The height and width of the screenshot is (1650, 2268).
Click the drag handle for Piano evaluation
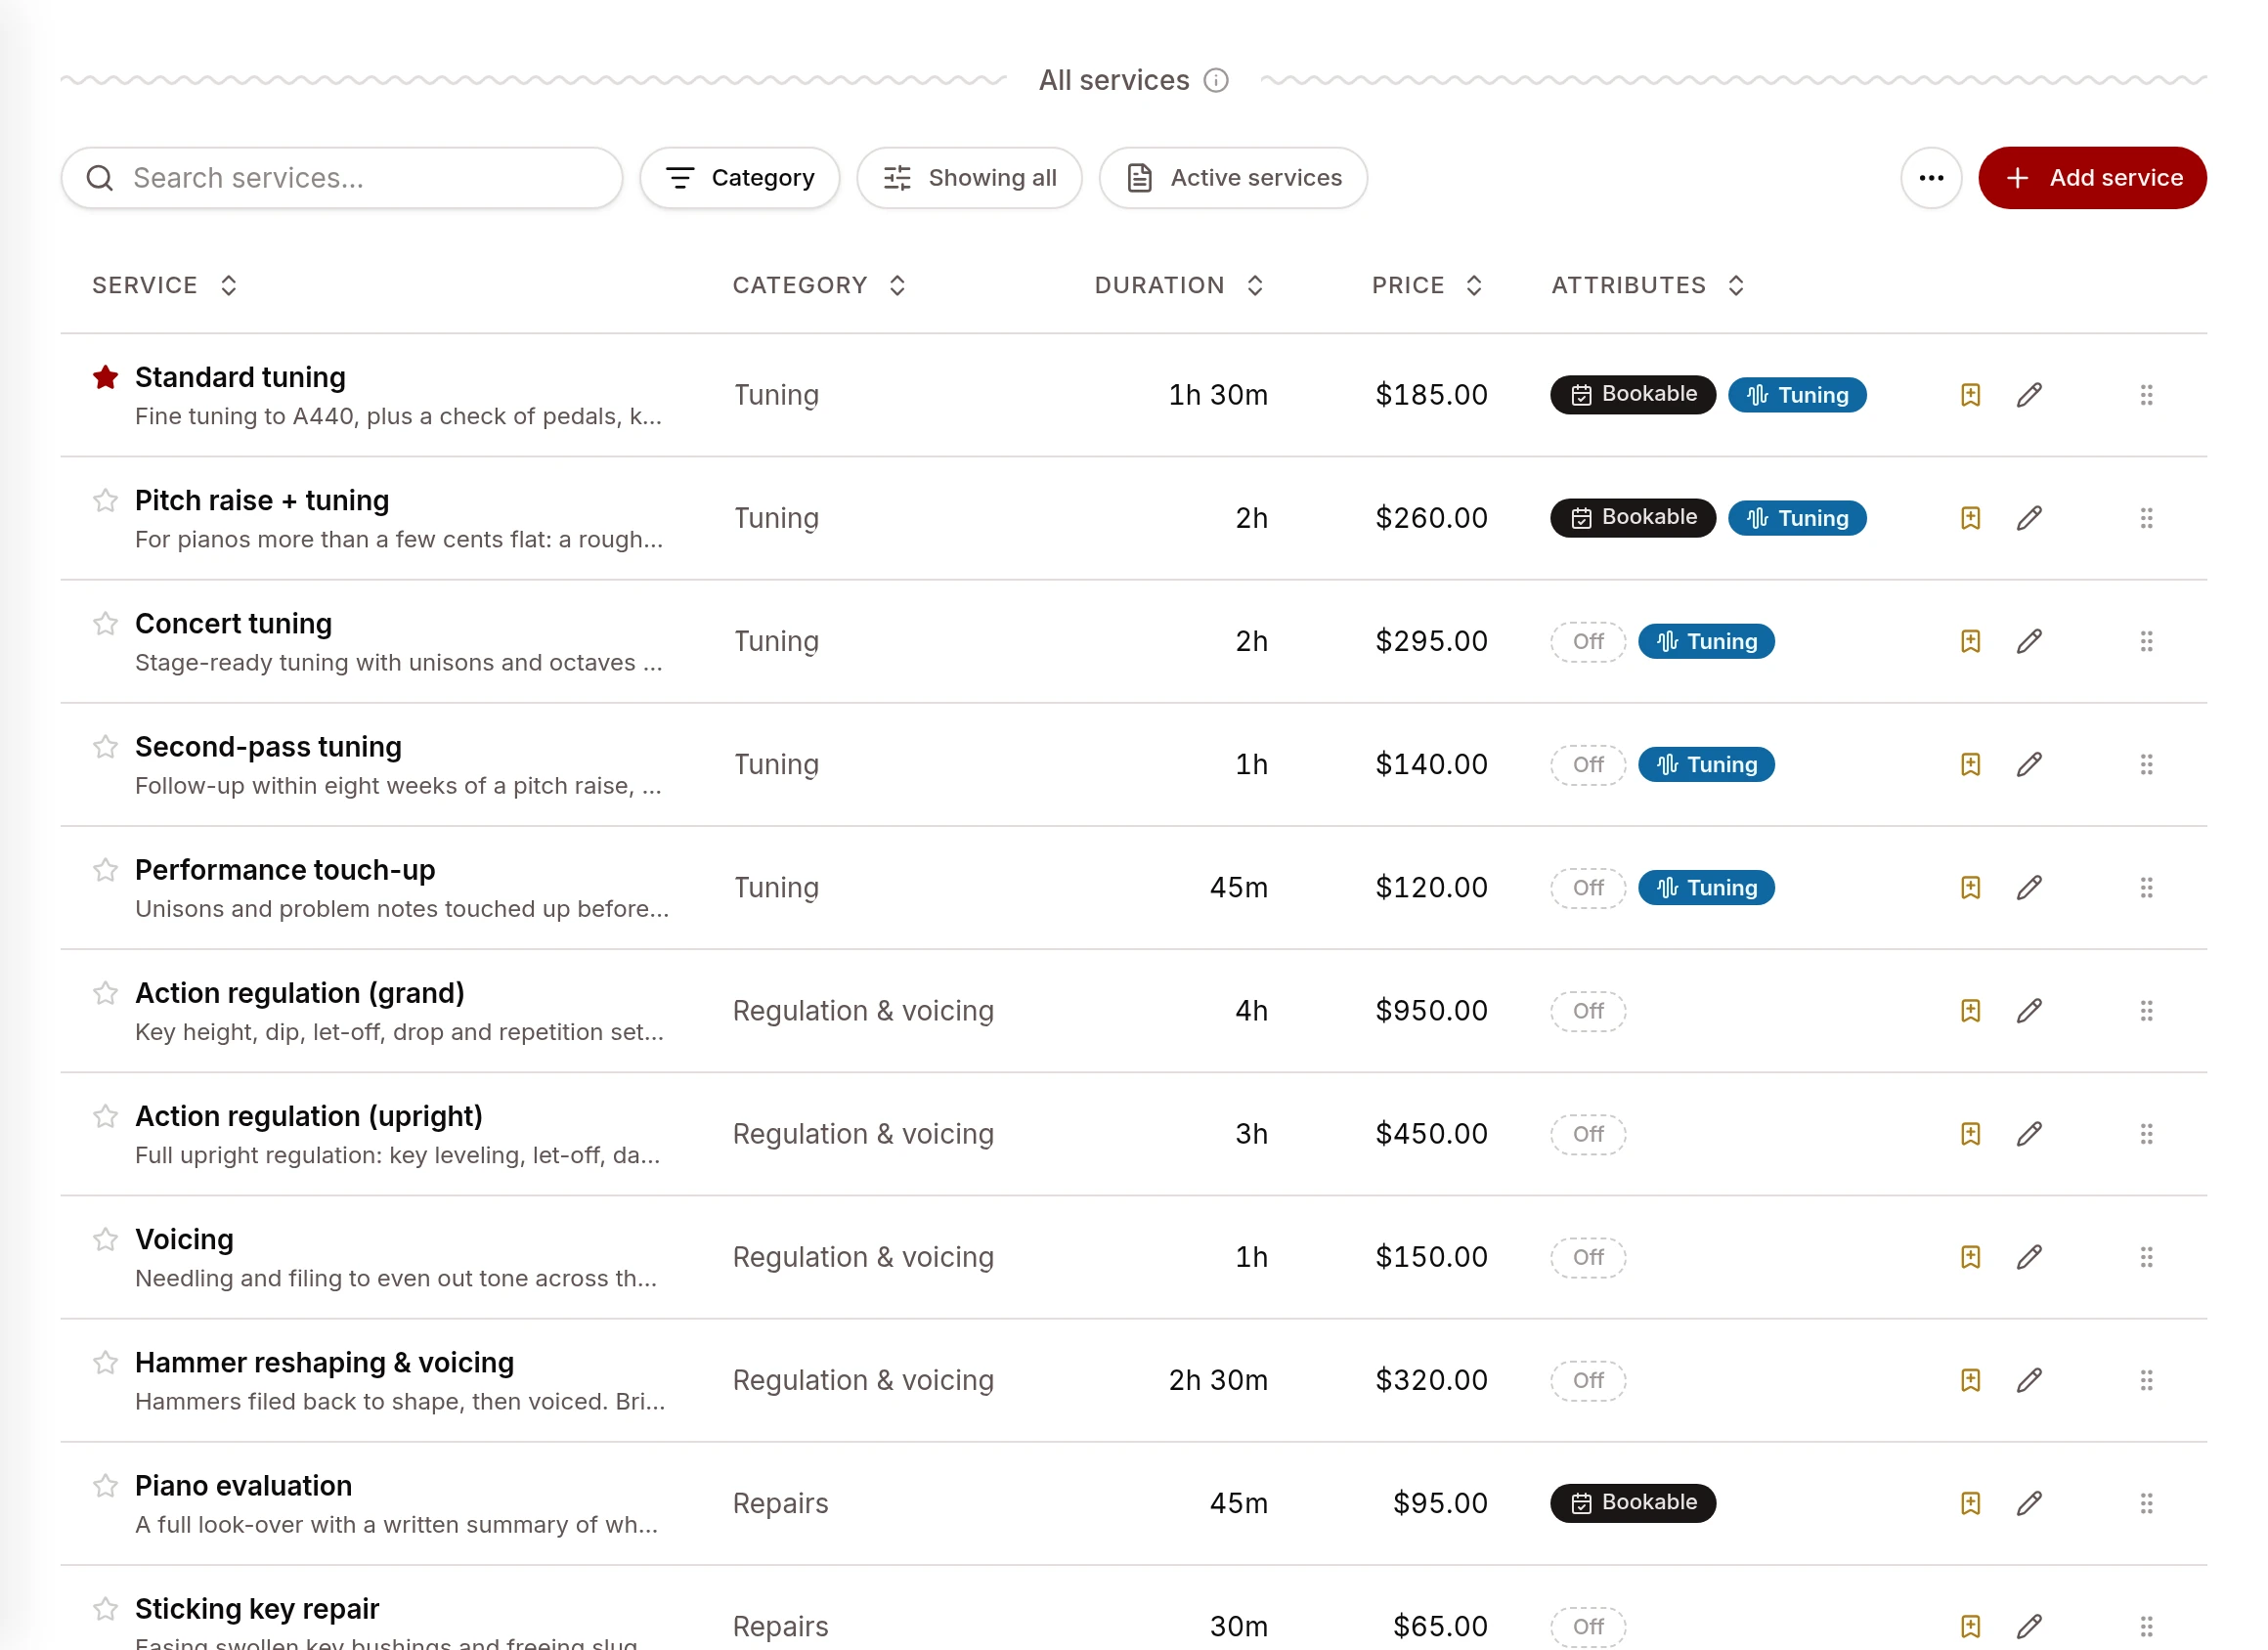tap(2146, 1502)
